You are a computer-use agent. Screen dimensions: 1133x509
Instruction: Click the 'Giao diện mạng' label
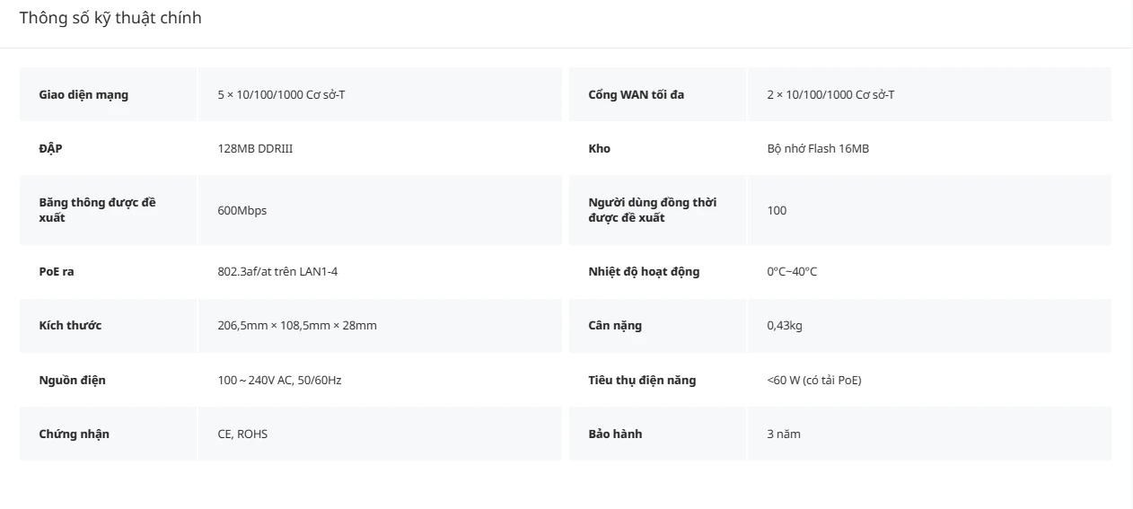pyautogui.click(x=83, y=94)
